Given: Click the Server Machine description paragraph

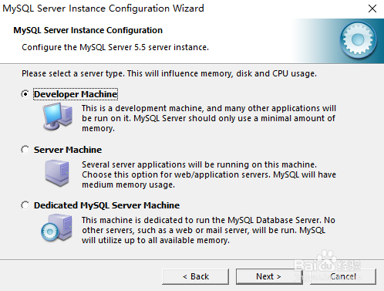Looking at the screenshot, I should pos(209,174).
